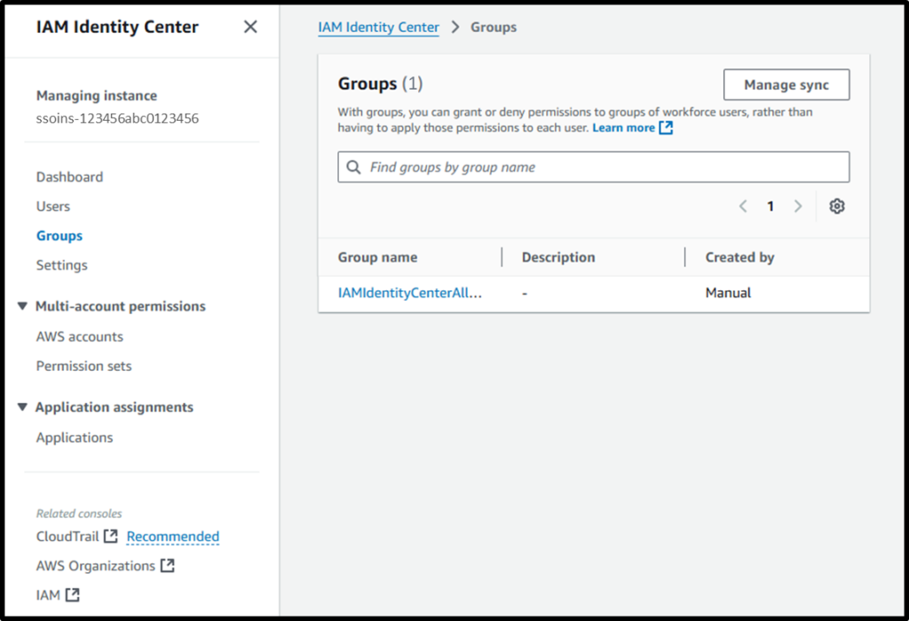
Task: Click the Recommended label next to CloudTrail
Action: point(173,537)
